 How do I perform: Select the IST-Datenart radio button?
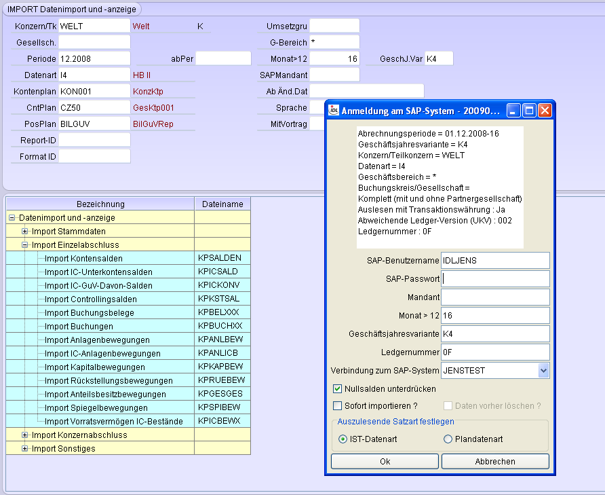coord(343,439)
